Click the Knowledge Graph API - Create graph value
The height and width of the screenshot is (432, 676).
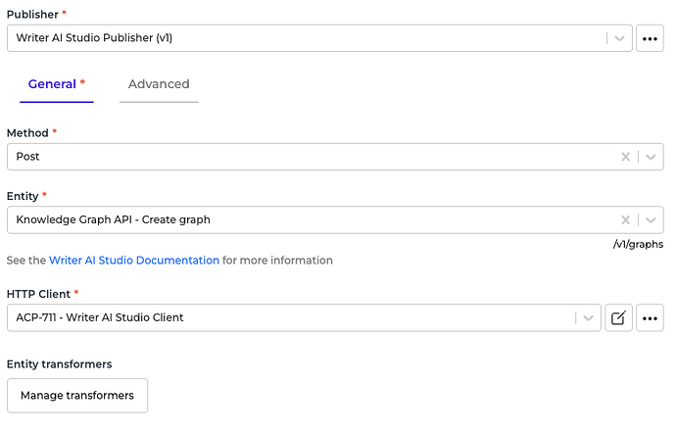coord(113,219)
